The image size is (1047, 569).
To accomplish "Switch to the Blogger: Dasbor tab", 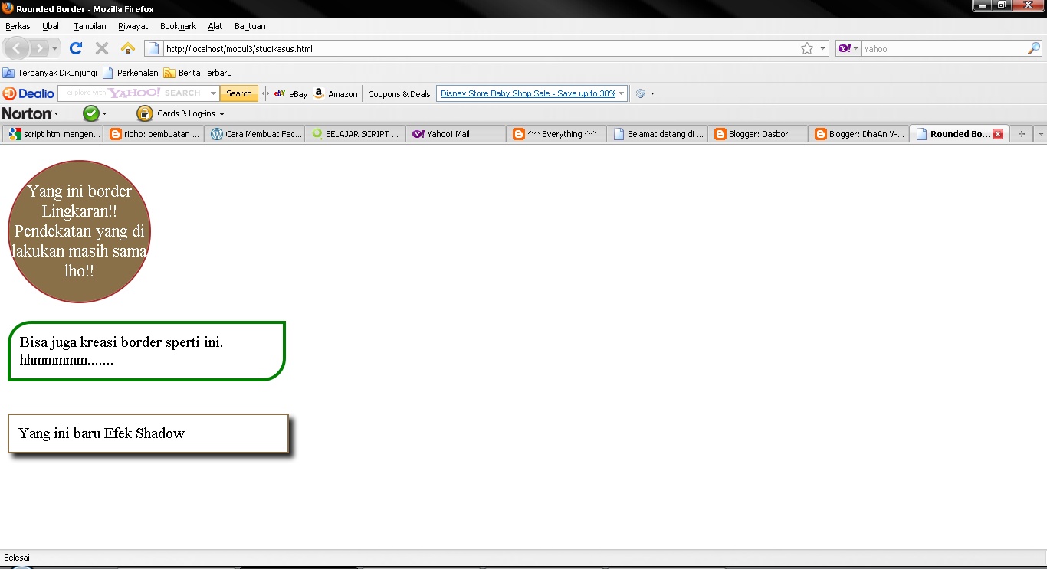I will pos(757,134).
